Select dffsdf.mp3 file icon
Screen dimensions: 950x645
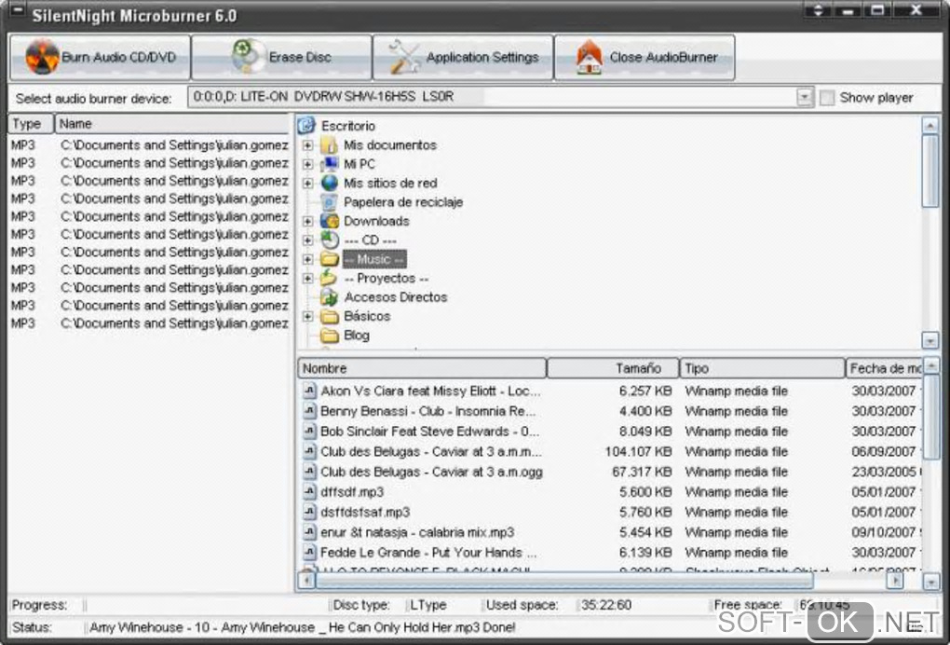309,491
